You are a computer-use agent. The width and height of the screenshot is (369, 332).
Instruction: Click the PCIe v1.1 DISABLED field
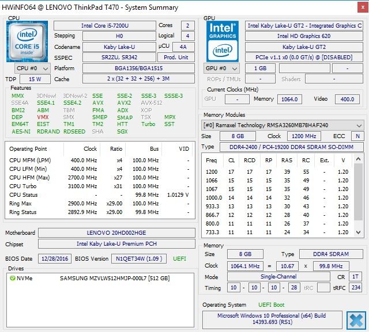coord(304,58)
